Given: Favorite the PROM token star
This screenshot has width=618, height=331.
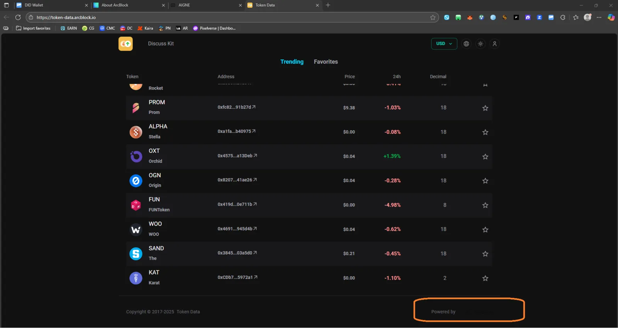Looking at the screenshot, I should [485, 108].
